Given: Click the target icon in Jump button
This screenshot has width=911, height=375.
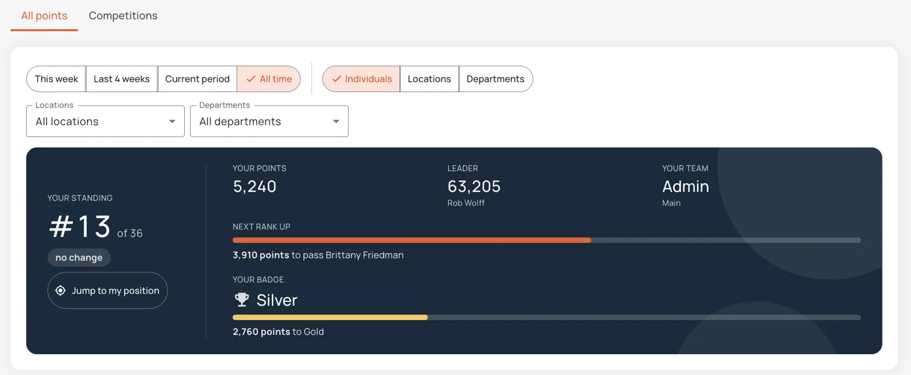Looking at the screenshot, I should (x=60, y=290).
